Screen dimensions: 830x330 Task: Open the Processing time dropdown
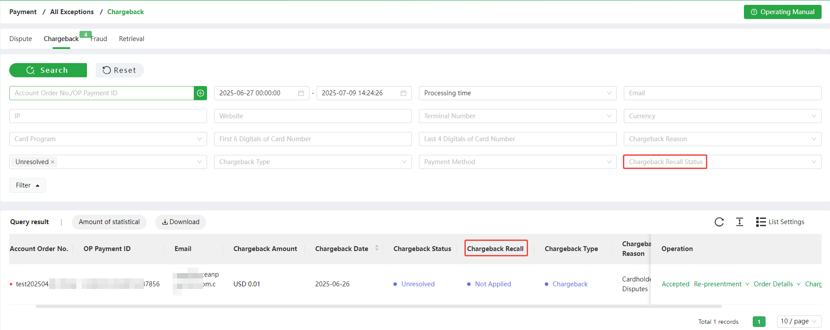pyautogui.click(x=517, y=93)
